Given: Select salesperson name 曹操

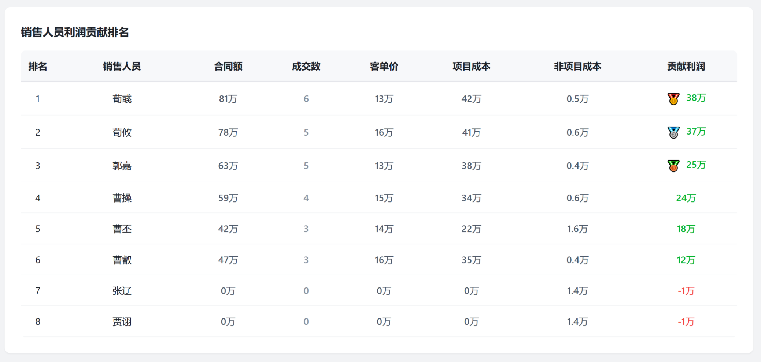Looking at the screenshot, I should [122, 198].
